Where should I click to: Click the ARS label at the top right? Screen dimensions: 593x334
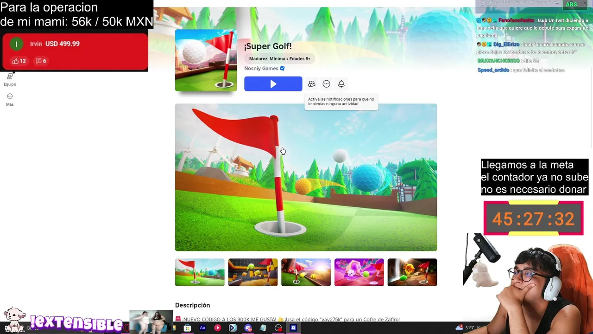571,5
